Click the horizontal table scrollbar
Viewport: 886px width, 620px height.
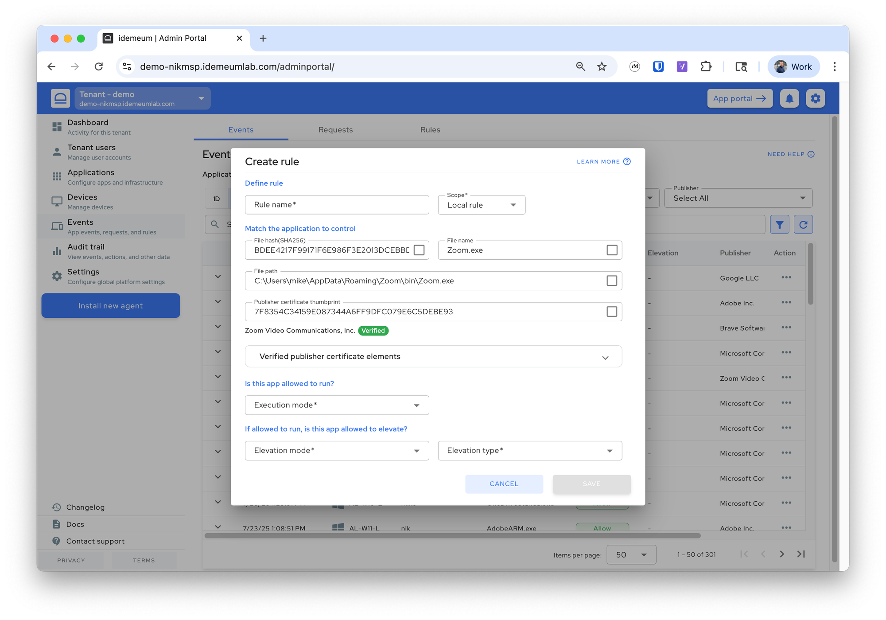pos(452,536)
